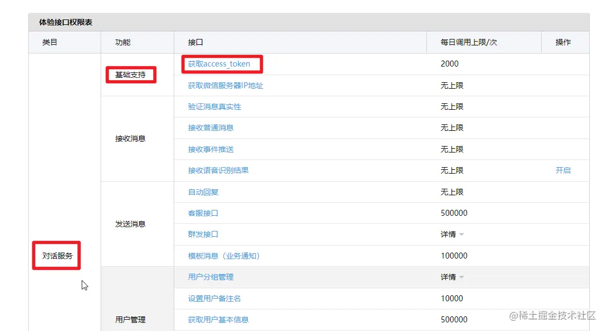The height and width of the screenshot is (331, 606).
Task: Select the 基础支持 function cell
Action: coord(130,75)
